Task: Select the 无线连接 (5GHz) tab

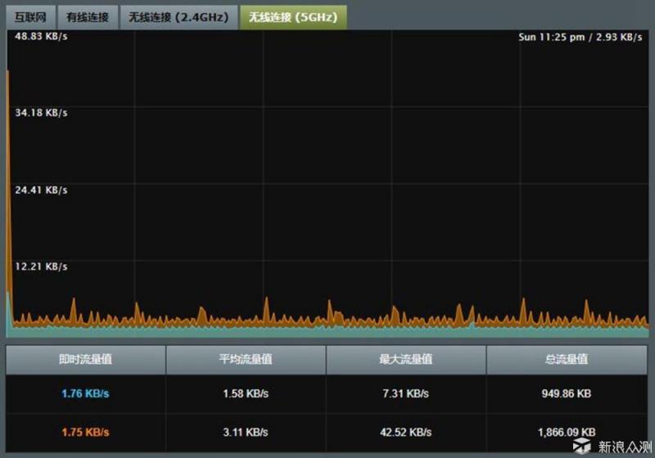Action: coord(293,17)
